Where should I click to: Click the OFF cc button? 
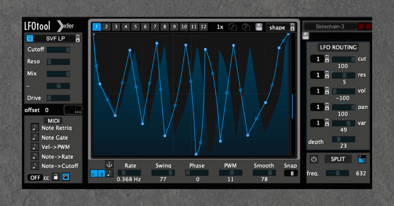click(35, 178)
